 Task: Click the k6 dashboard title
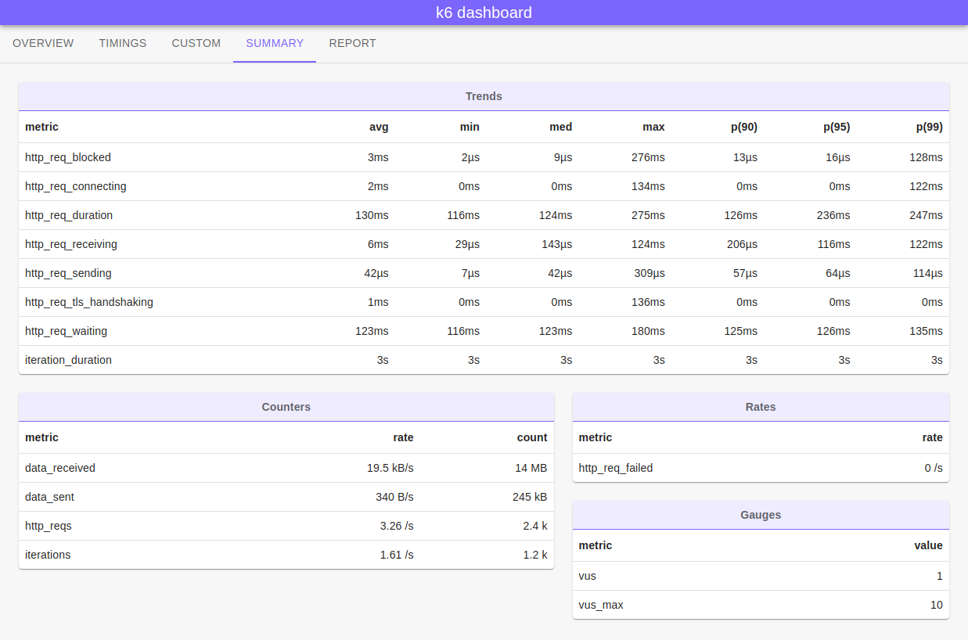pyautogui.click(x=484, y=13)
